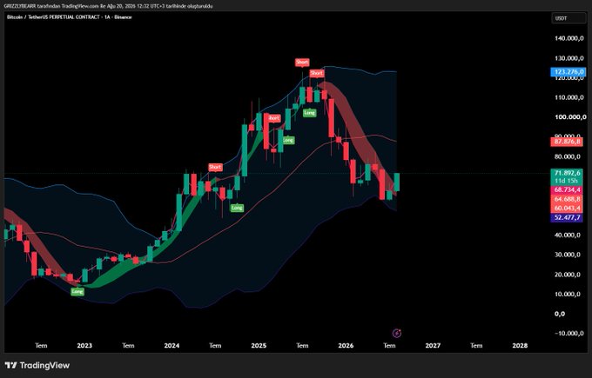Open the USDT currency dropdown
The image size is (592, 378).
coord(568,18)
